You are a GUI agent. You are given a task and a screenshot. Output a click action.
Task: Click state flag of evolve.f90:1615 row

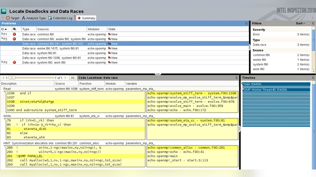click(x=109, y=48)
